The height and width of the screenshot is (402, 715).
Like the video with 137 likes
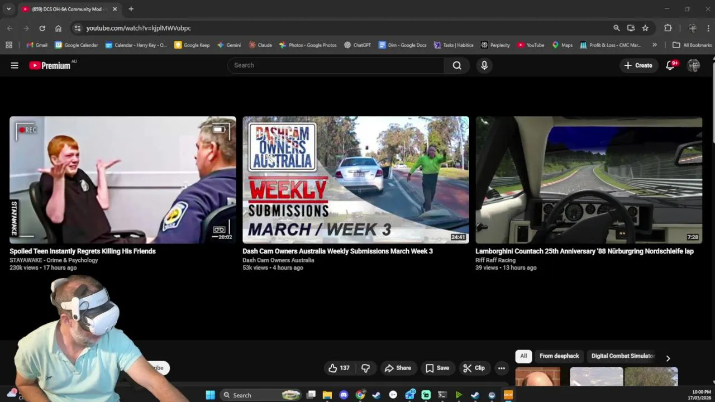click(339, 368)
